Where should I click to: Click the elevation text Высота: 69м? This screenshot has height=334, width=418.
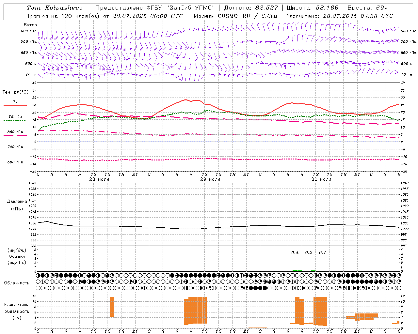368,8
